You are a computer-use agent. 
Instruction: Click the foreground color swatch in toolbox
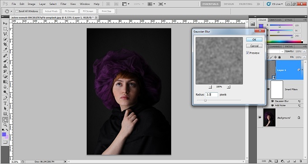pos(4,134)
